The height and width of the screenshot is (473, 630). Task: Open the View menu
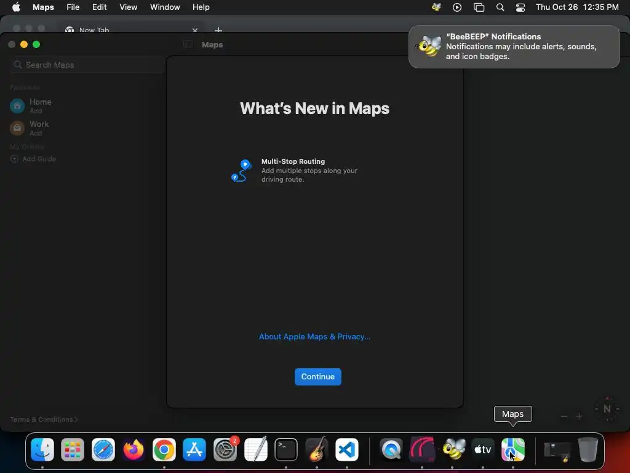128,7
